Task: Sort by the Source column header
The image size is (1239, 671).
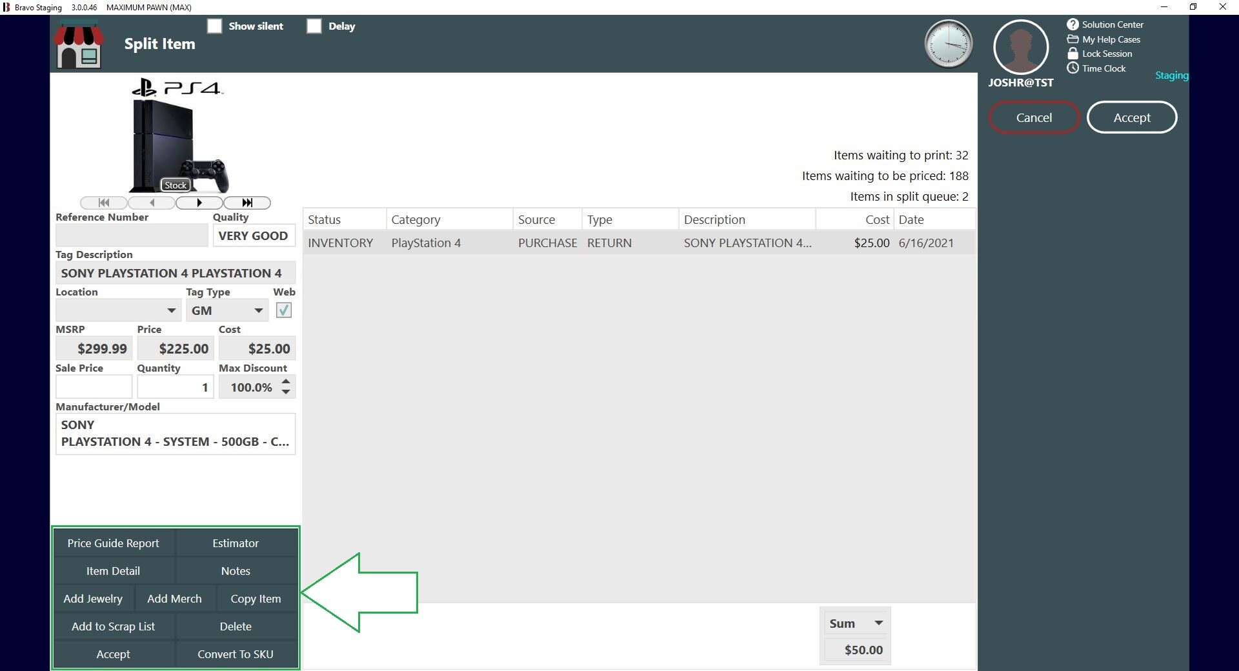Action: tap(547, 219)
